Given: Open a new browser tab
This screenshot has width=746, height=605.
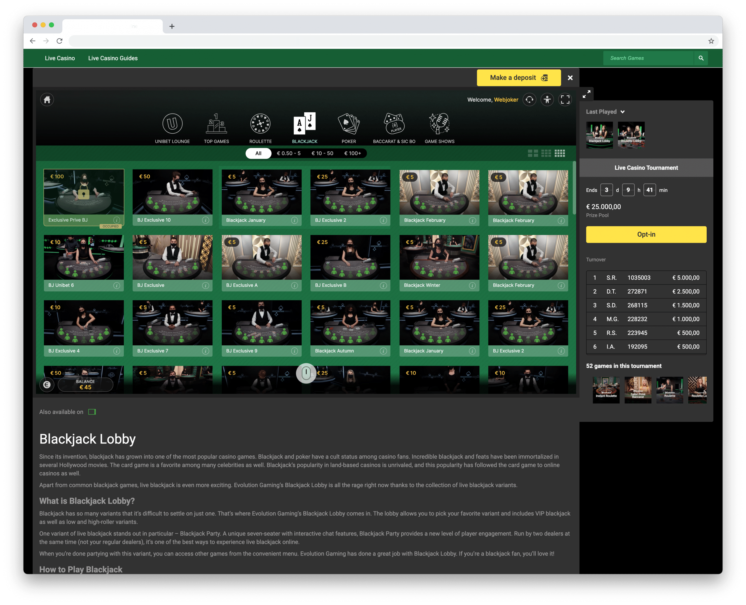Looking at the screenshot, I should tap(172, 26).
